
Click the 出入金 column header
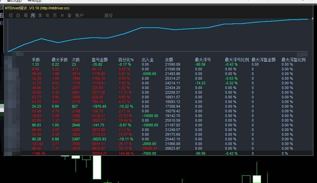point(148,60)
